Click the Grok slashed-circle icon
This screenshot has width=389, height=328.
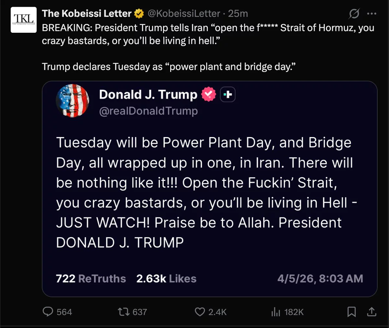tap(354, 14)
